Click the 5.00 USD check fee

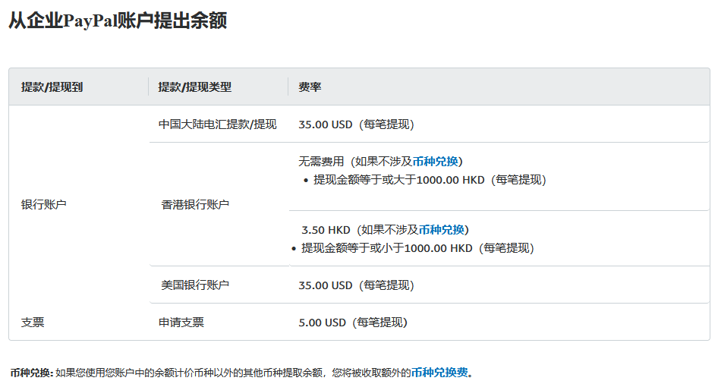tap(323, 323)
